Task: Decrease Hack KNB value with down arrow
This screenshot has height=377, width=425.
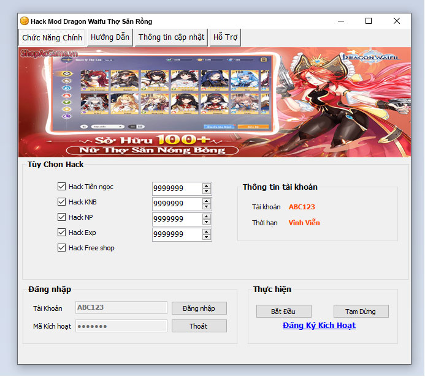Action: (x=207, y=207)
